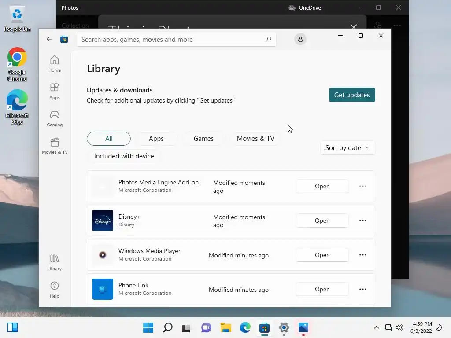Click the Windows Media Player app icon
The height and width of the screenshot is (338, 451).
(102, 255)
